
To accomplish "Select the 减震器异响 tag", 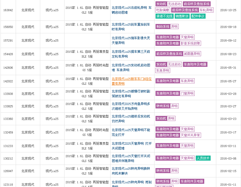I will click(192, 54).
